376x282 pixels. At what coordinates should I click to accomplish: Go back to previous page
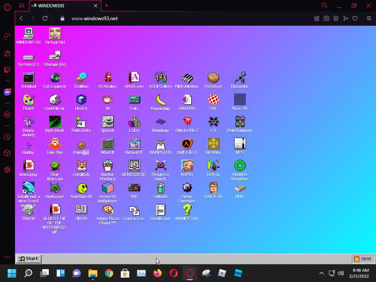(21, 18)
